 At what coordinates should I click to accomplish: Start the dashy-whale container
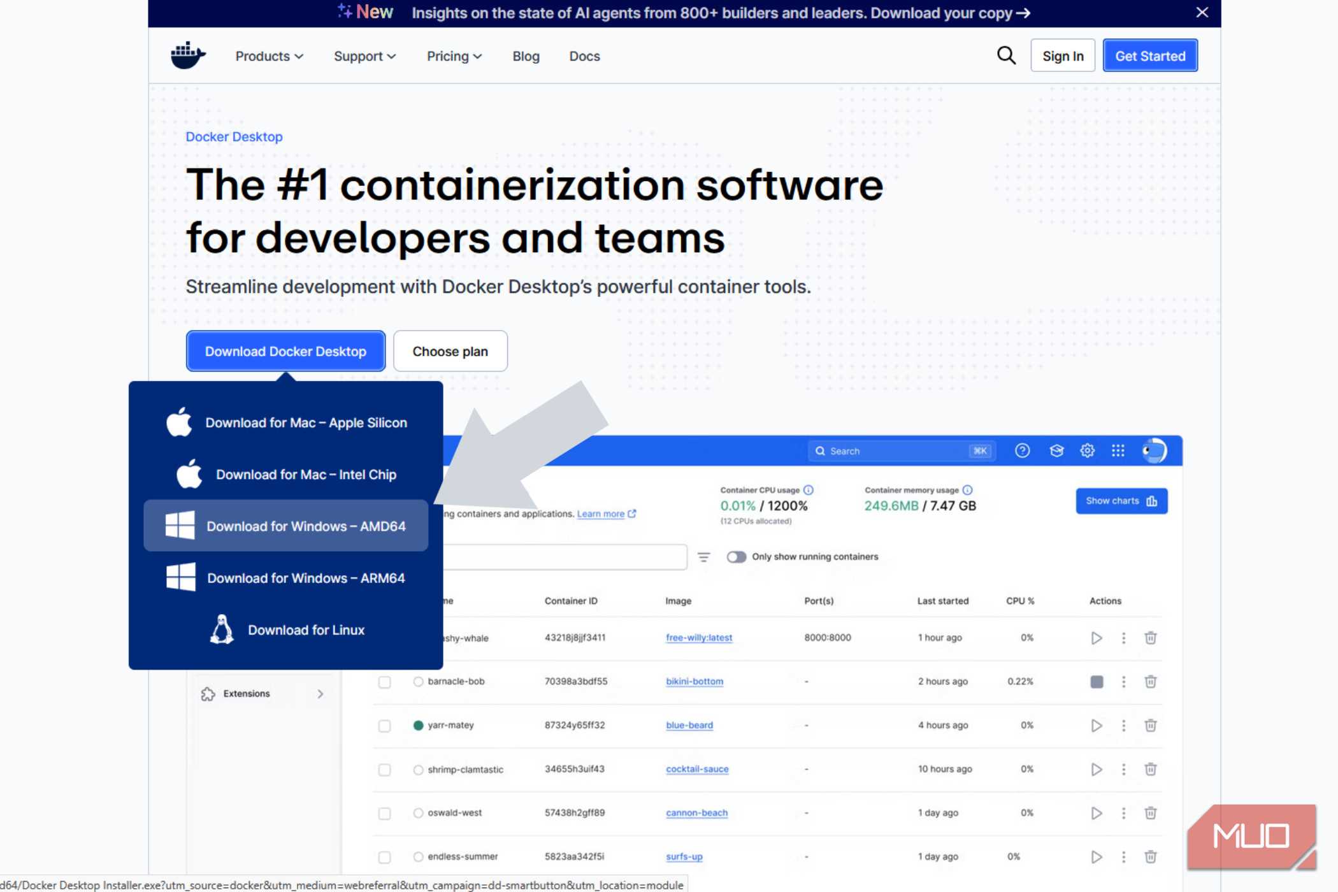[x=1097, y=638]
